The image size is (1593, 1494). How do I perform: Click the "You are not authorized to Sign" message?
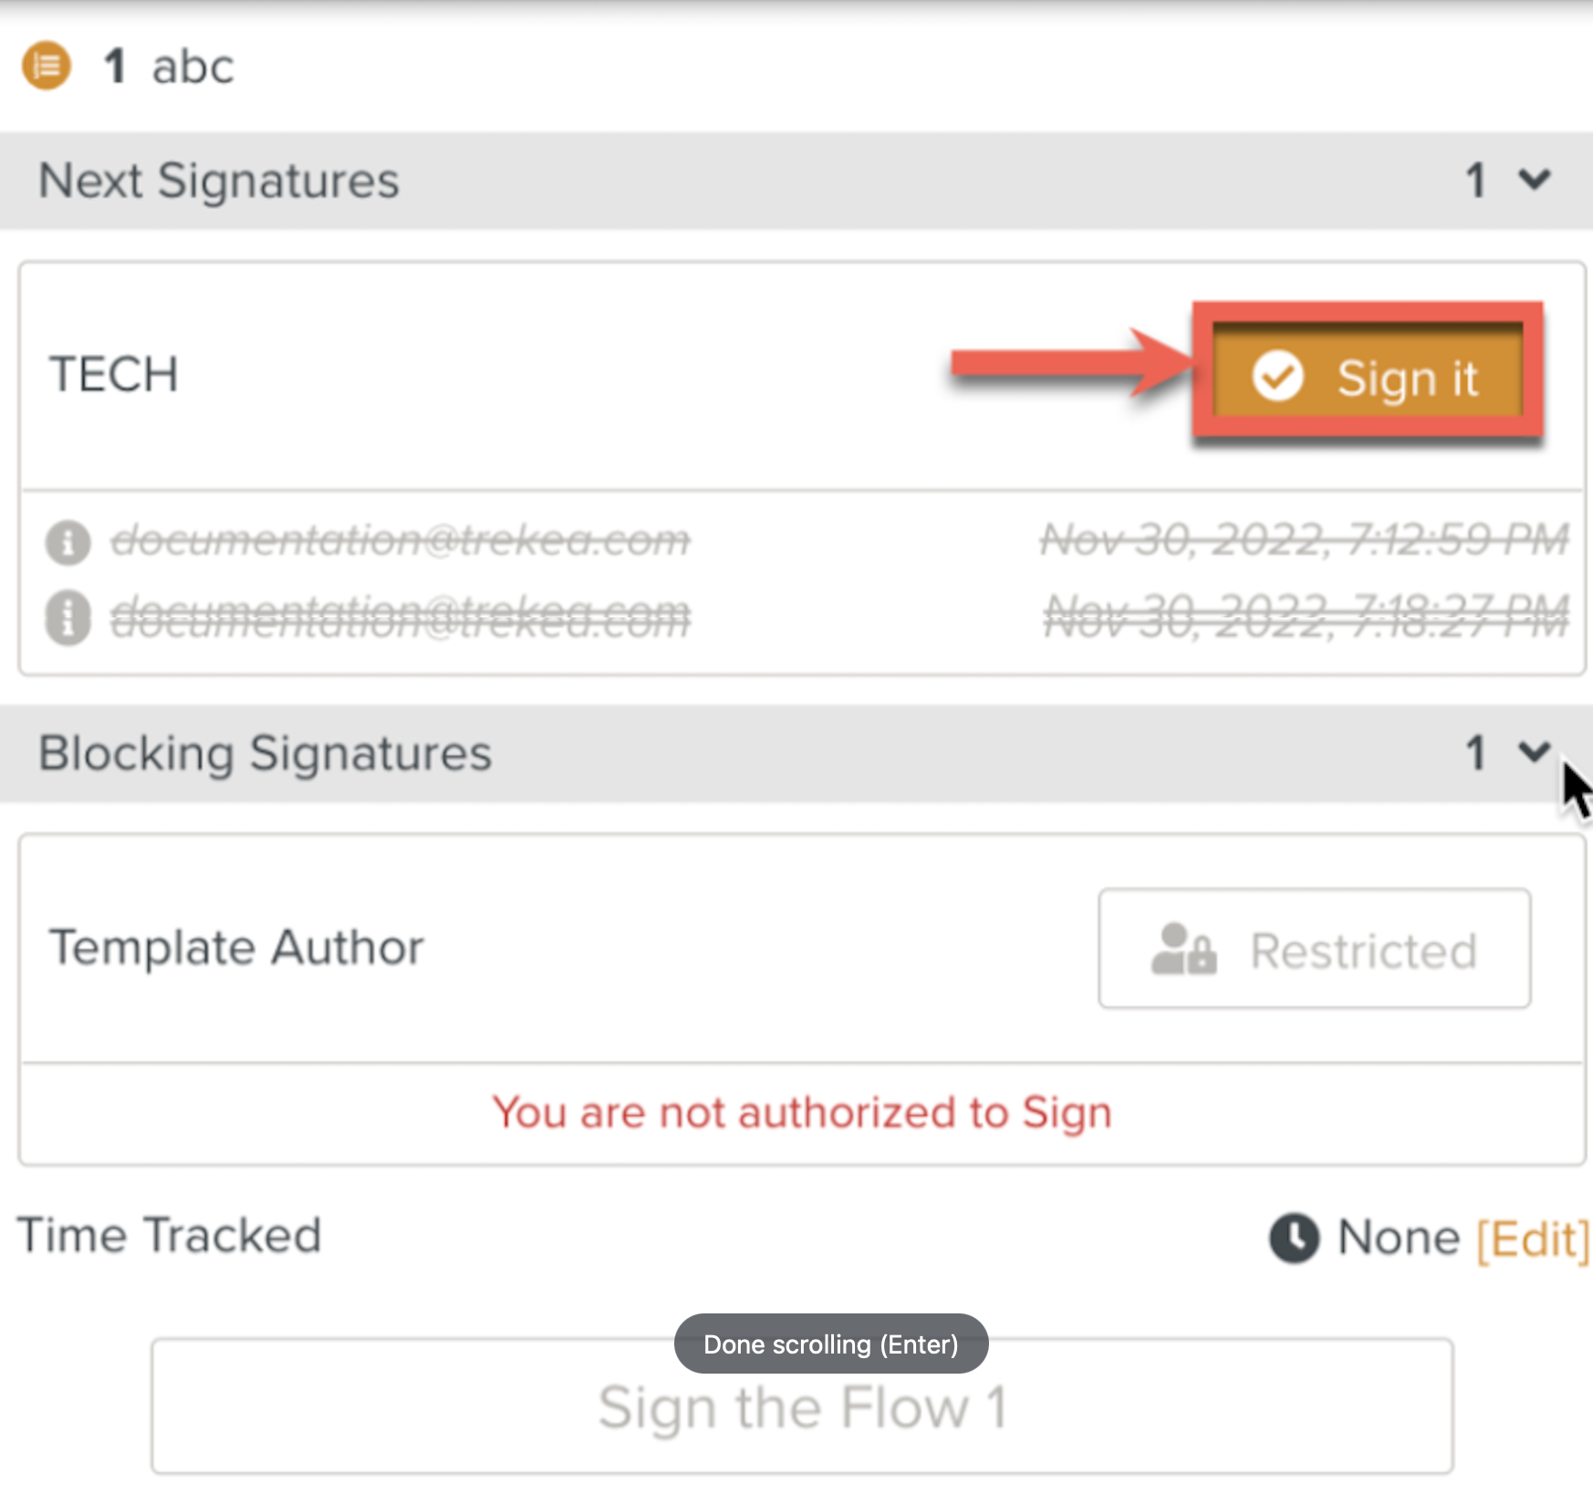801,1113
